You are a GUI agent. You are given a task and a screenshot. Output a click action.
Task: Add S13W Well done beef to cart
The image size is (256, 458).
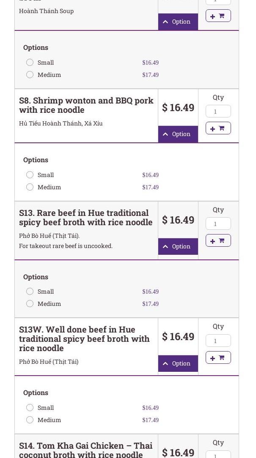pos(218,357)
